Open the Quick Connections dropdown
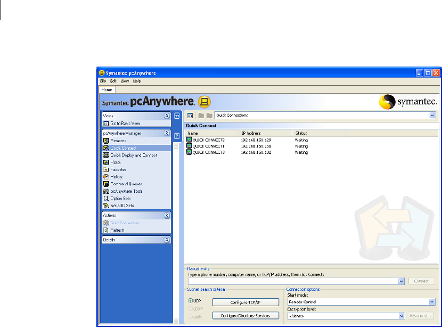 [x=432, y=115]
